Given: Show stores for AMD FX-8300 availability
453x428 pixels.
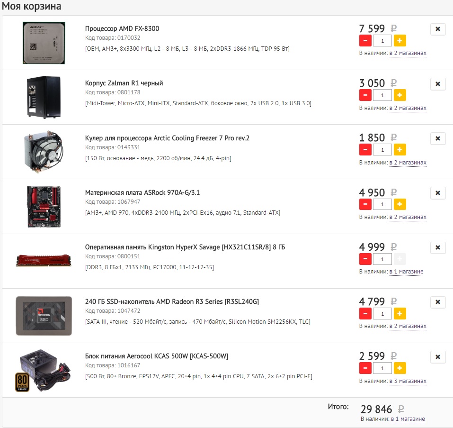Looking at the screenshot, I should point(408,53).
